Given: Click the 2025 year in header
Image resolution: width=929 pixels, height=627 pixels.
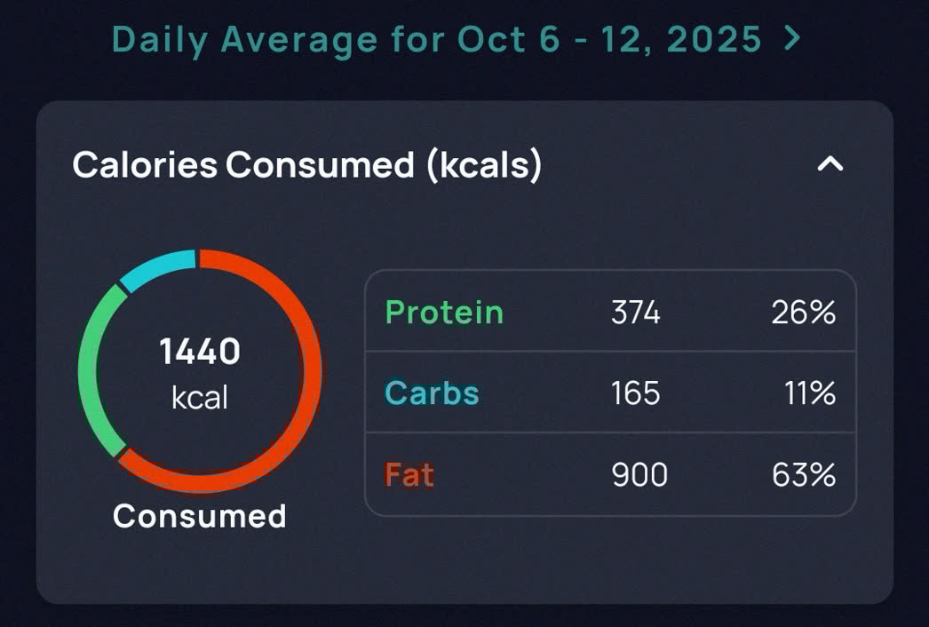Looking at the screenshot, I should [x=714, y=39].
